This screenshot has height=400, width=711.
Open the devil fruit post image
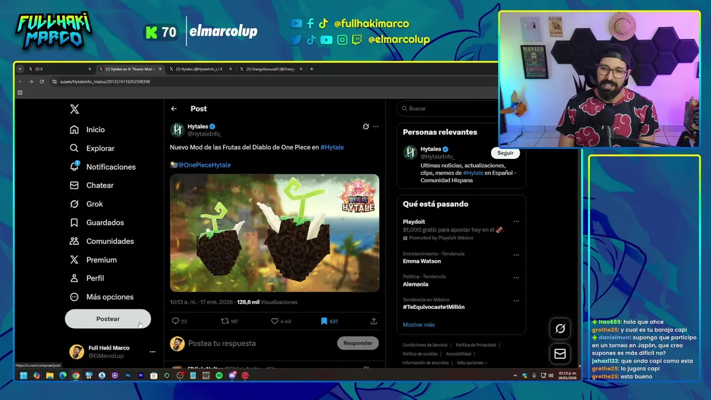tap(274, 233)
